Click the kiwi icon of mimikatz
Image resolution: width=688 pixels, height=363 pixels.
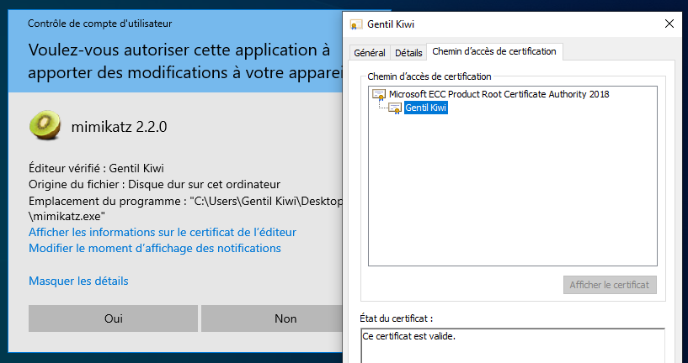click(x=45, y=125)
